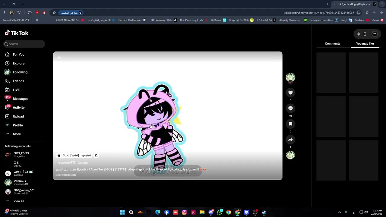Click See translation under the caption
The width and height of the screenshot is (386, 217).
coord(65,175)
